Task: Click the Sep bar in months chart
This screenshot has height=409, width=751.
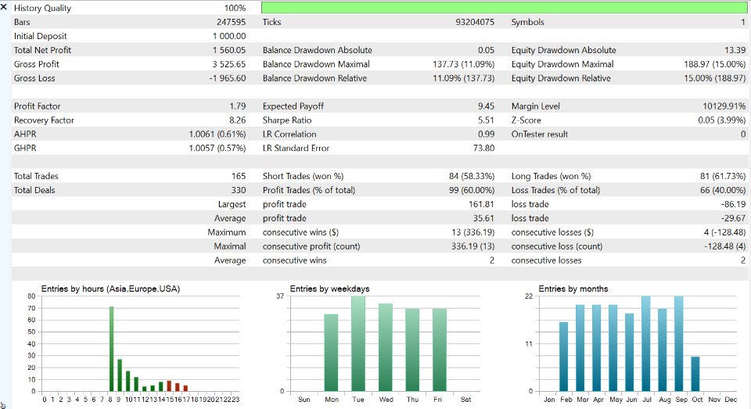Action: [679, 344]
